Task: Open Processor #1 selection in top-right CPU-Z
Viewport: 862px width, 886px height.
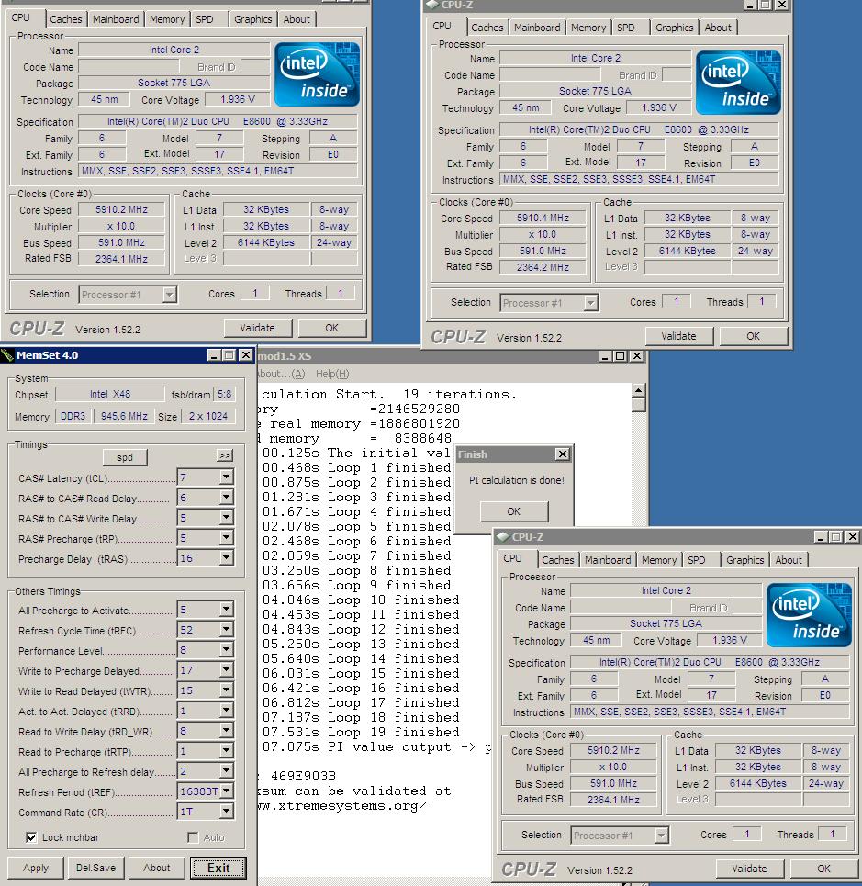Action: (x=549, y=303)
